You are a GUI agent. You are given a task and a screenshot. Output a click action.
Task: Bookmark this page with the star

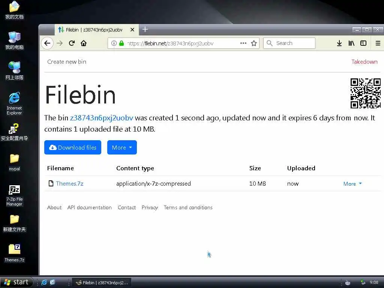tap(254, 43)
